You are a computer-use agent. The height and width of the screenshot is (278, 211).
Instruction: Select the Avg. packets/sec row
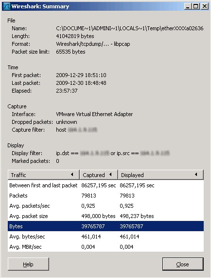tap(105, 206)
